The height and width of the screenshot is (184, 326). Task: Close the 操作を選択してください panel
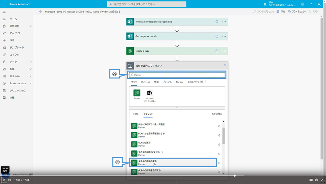pos(225,65)
